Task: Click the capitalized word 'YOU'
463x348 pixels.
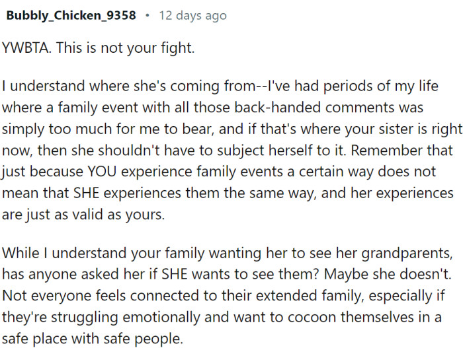Action: [102, 172]
